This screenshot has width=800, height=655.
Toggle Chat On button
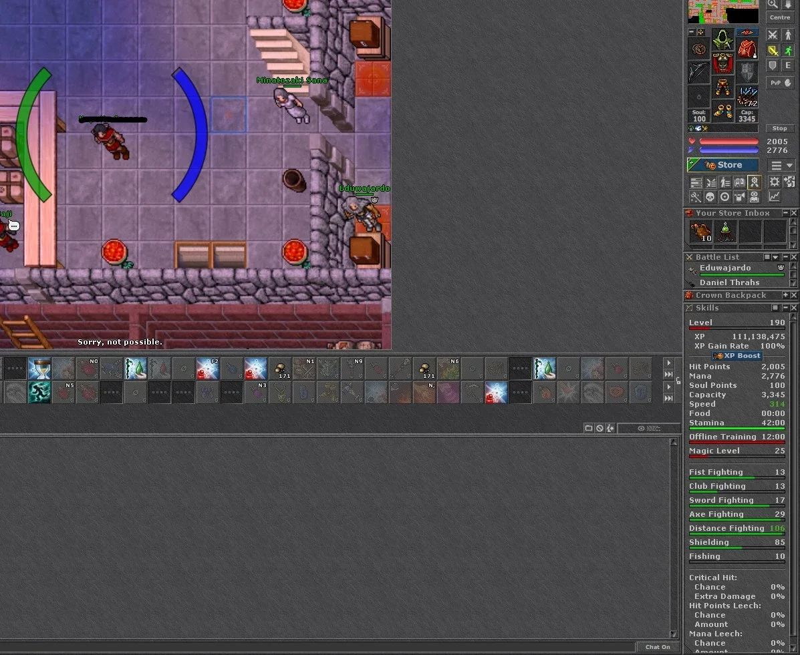[x=658, y=647]
